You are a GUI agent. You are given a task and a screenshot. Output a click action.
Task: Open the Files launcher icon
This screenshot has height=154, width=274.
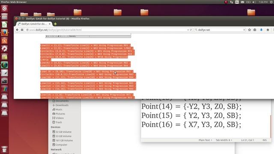pos(4,17)
